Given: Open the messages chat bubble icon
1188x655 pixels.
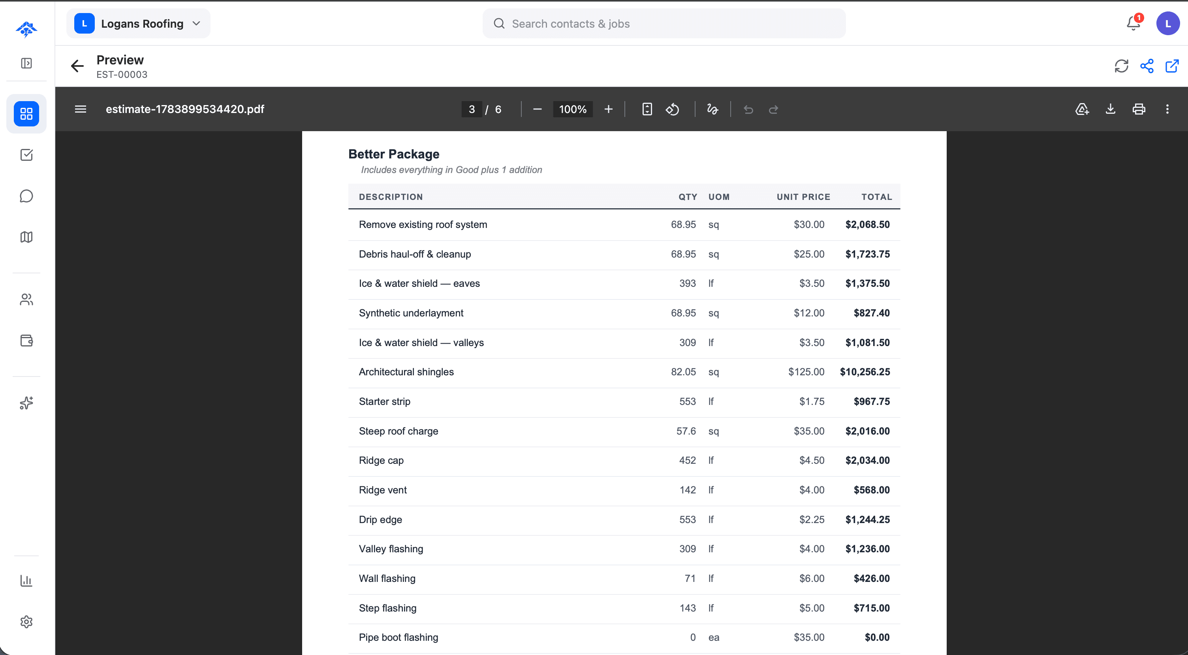Looking at the screenshot, I should click(x=27, y=196).
